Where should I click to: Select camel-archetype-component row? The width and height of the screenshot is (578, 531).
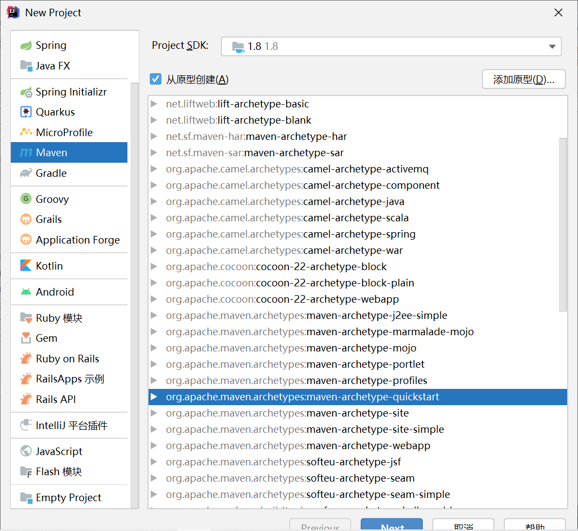point(357,185)
